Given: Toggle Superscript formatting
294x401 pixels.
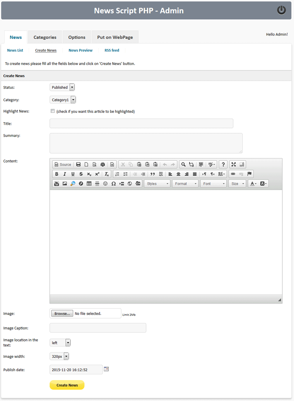Looking at the screenshot, I should (97, 174).
